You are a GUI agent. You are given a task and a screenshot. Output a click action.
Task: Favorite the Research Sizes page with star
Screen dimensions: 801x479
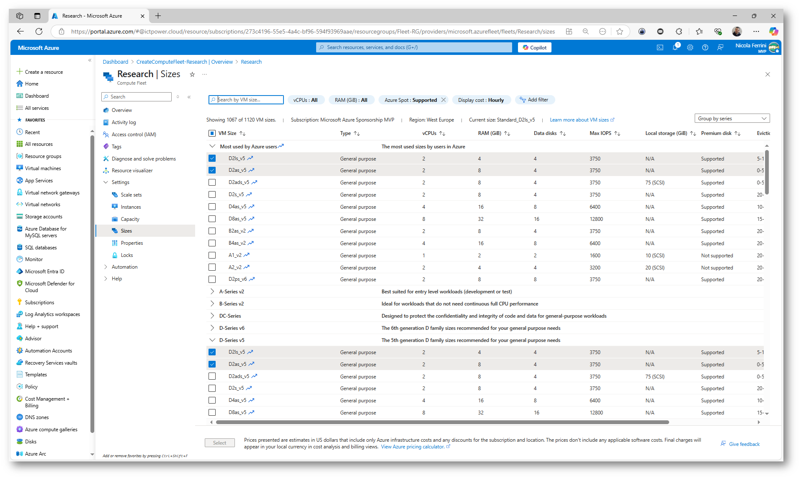(192, 74)
